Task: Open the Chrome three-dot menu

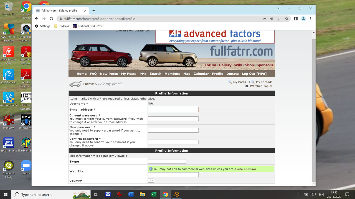Action: pos(311,19)
